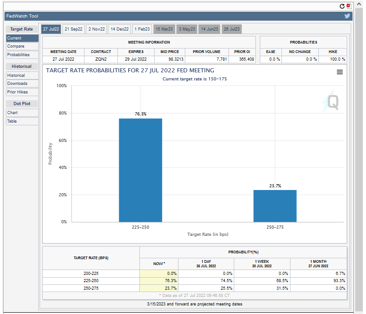Click the 76.3% bar data label
The height and width of the screenshot is (314, 366).
[x=141, y=114]
